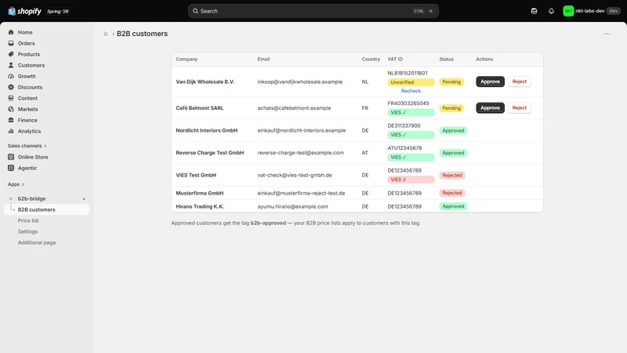Approve Van Dijk Wholesale B.V.
The image size is (627, 353).
click(x=490, y=82)
